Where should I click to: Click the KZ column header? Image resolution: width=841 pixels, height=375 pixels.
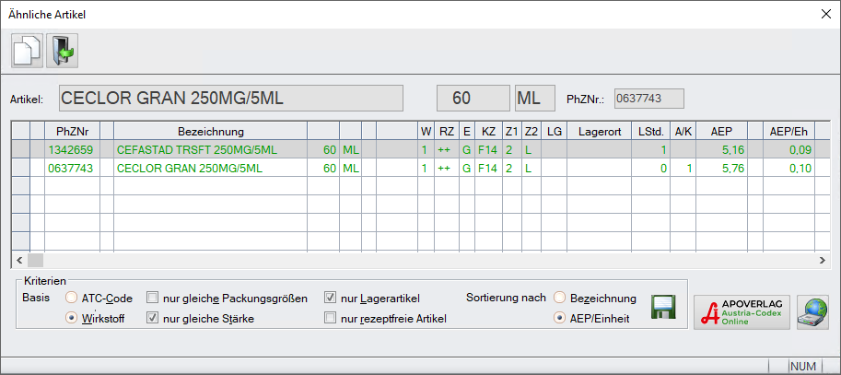pyautogui.click(x=488, y=132)
